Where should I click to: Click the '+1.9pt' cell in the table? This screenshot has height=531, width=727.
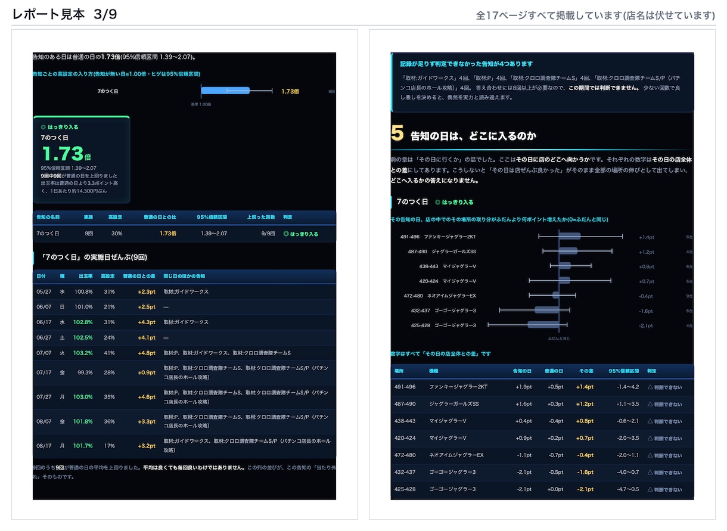point(523,387)
